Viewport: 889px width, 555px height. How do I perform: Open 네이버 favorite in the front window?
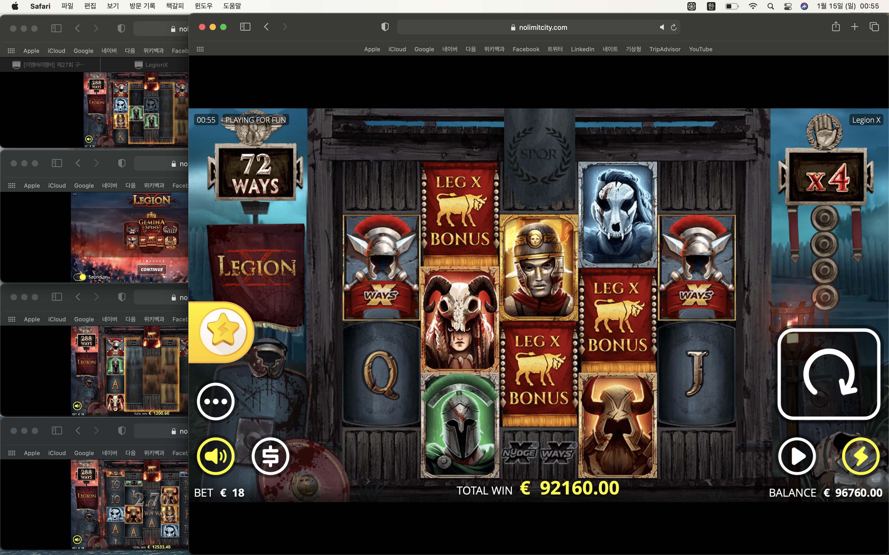450,49
